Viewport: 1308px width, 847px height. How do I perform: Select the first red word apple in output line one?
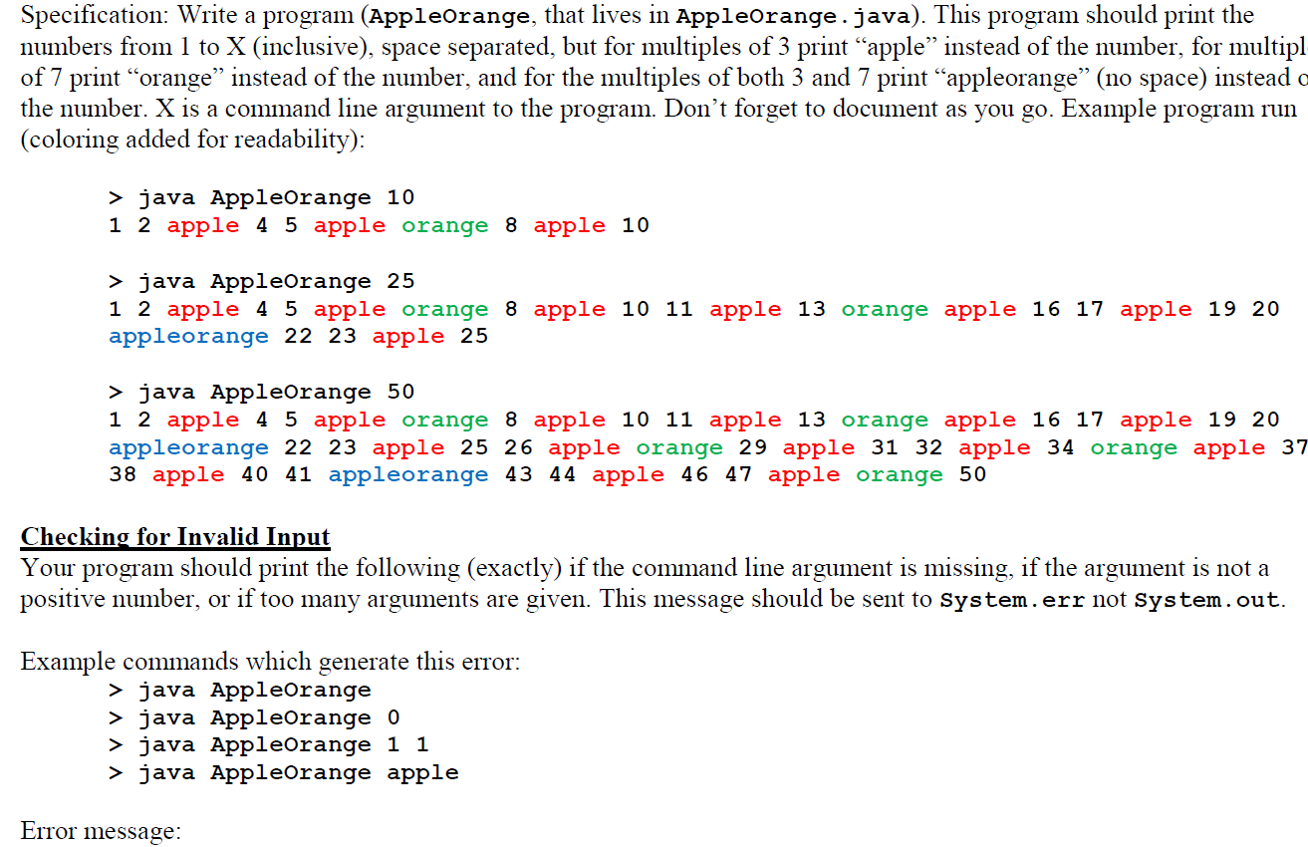pyautogui.click(x=202, y=225)
